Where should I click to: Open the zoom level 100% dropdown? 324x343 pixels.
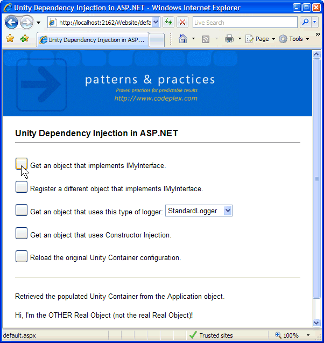pyautogui.click(x=308, y=335)
